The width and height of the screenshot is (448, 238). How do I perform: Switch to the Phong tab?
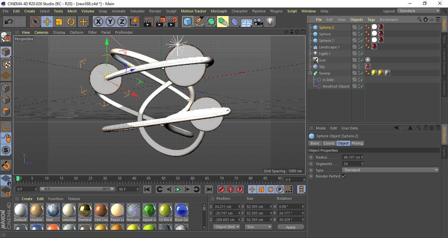click(357, 143)
